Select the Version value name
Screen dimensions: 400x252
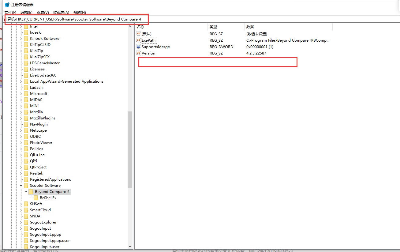coord(148,53)
